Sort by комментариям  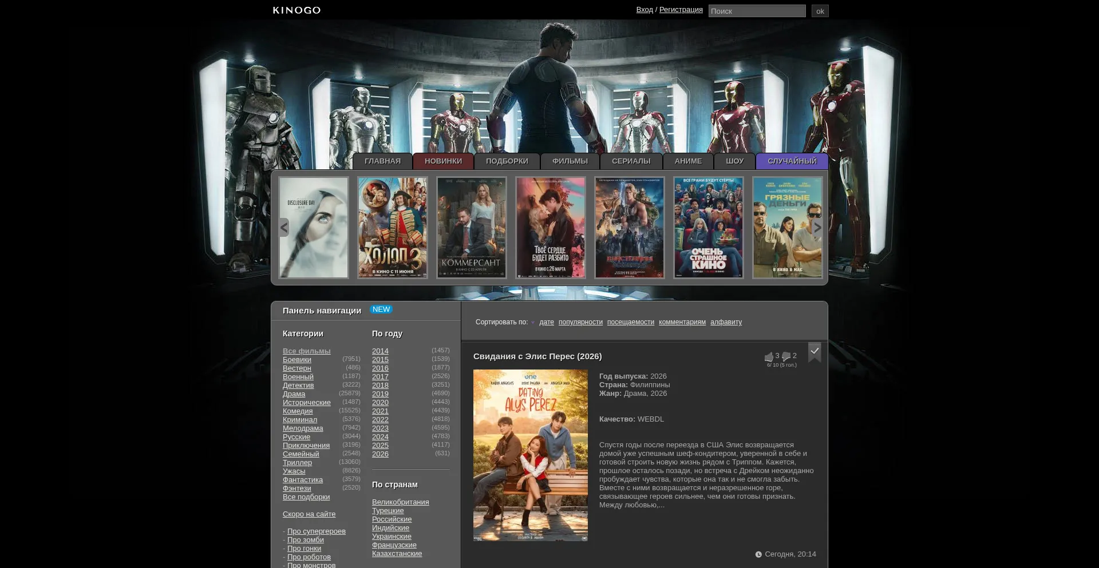682,322
